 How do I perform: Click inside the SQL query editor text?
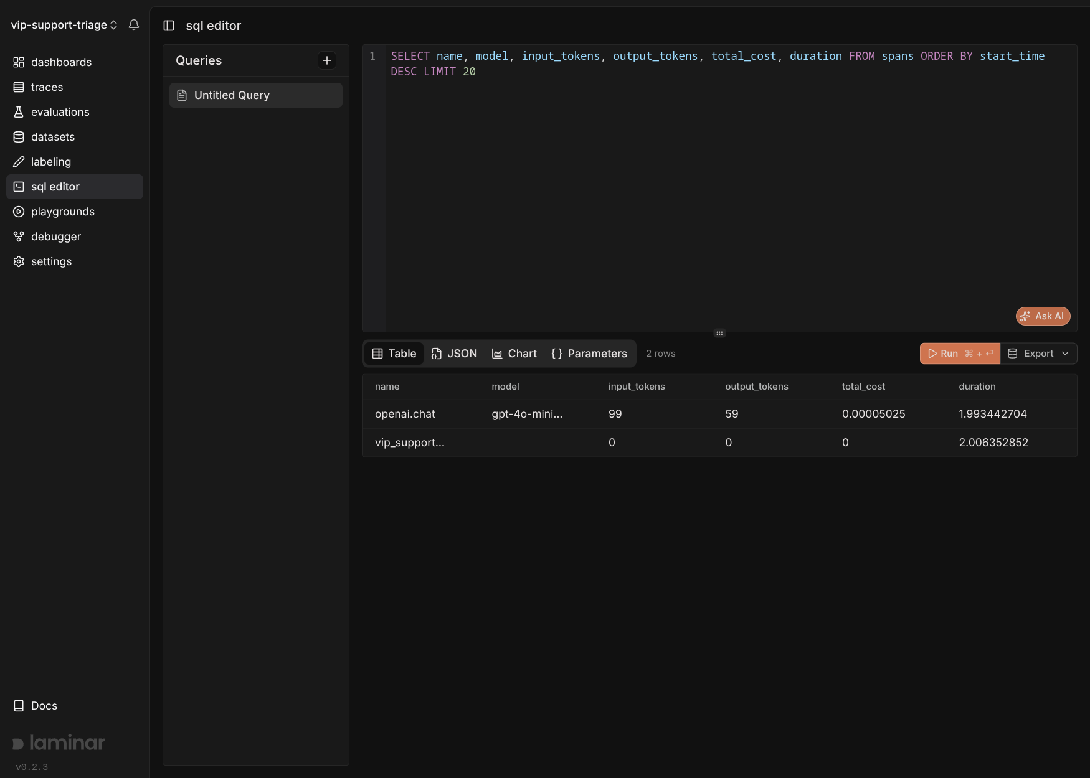[718, 63]
